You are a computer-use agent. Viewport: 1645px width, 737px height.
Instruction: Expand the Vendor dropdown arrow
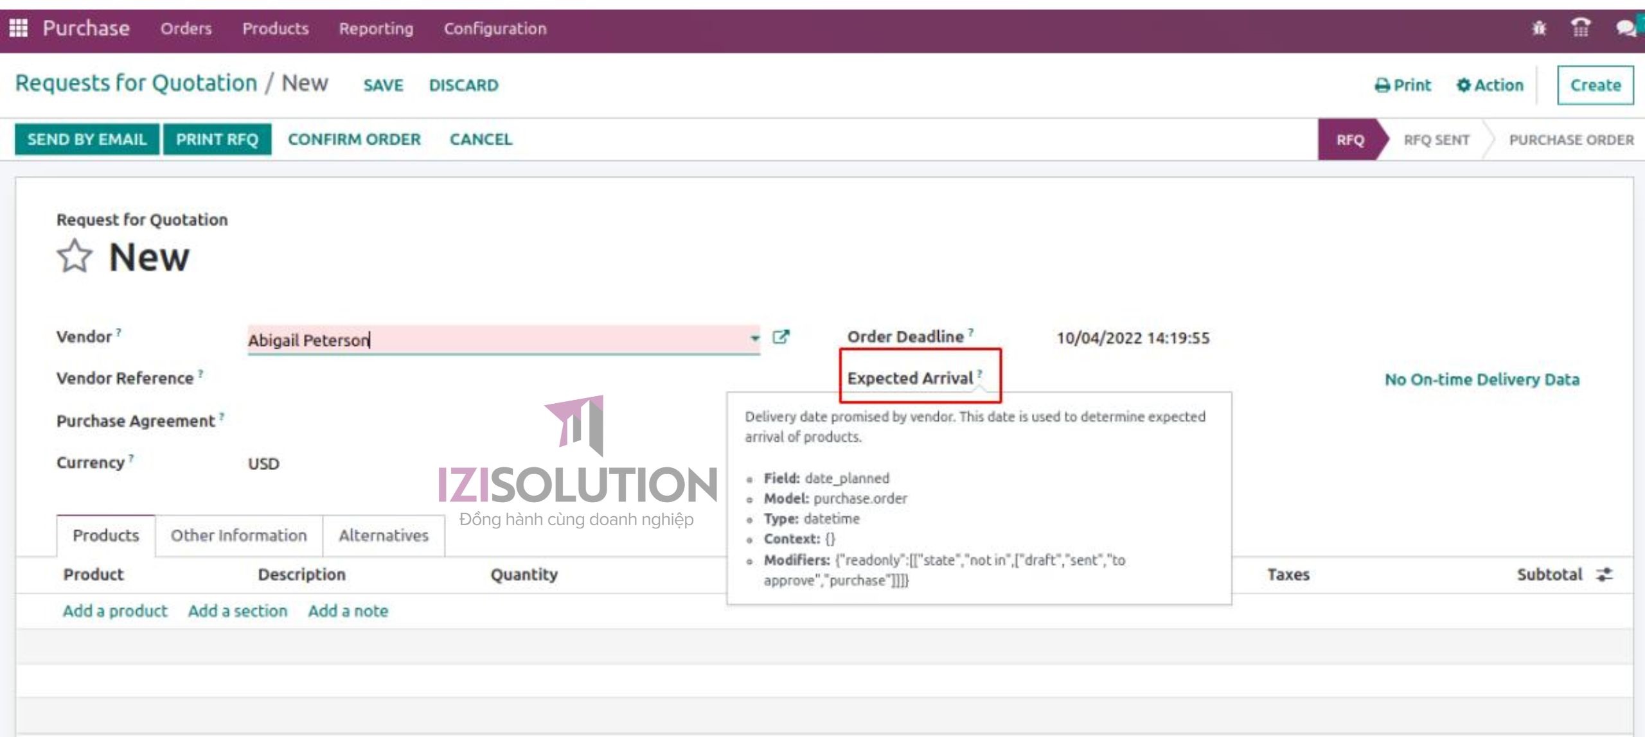(754, 338)
